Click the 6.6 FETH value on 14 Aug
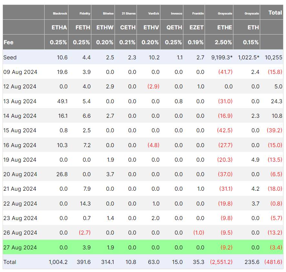286x272 pixels. coord(87,116)
